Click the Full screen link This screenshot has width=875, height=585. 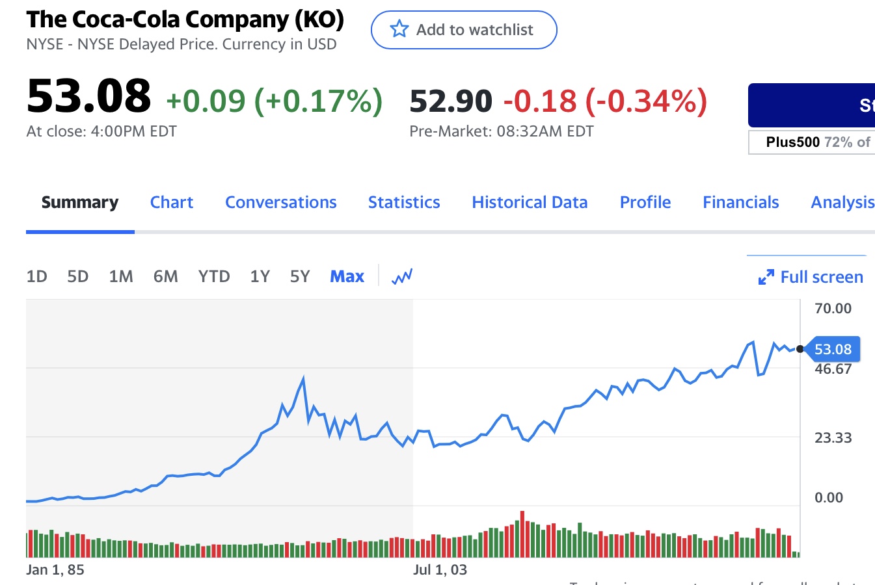[821, 278]
